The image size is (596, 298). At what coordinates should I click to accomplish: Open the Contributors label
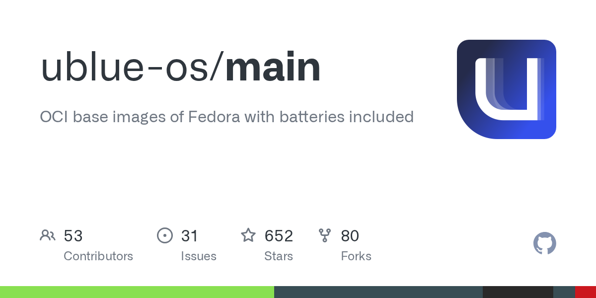tap(98, 256)
